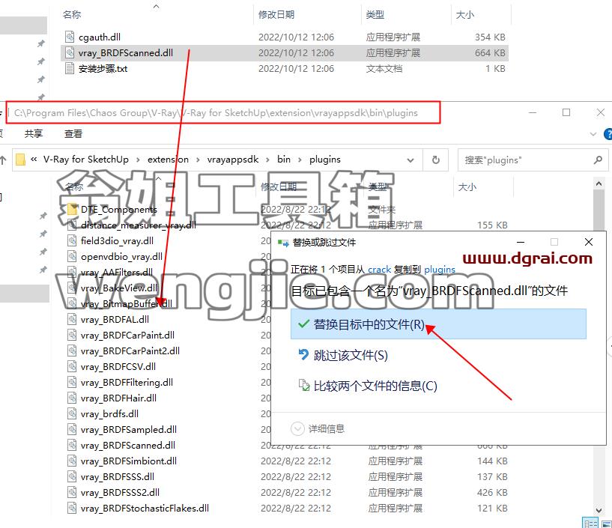Open the 共享 ribbon tab

33,134
